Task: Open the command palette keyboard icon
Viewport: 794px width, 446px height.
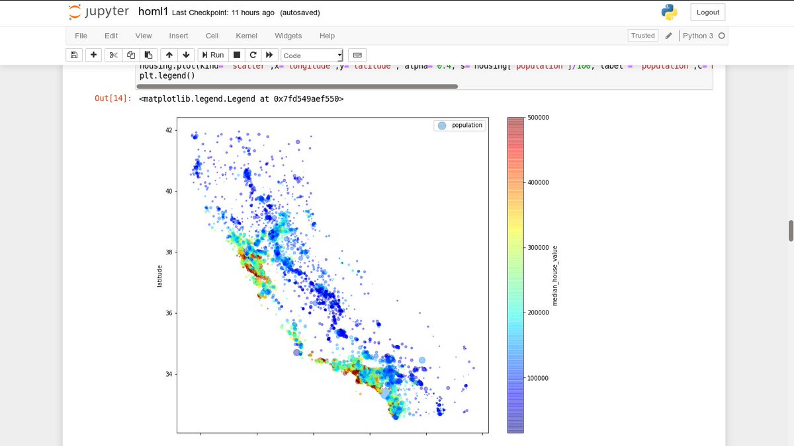Action: (357, 55)
